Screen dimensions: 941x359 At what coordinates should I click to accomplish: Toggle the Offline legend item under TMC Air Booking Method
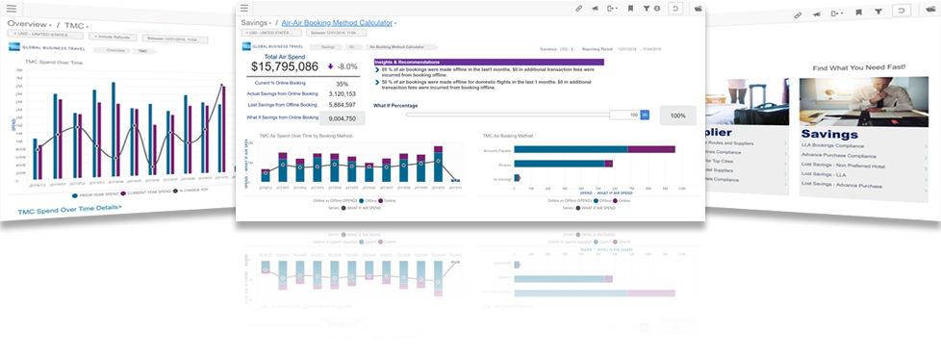coord(602,200)
